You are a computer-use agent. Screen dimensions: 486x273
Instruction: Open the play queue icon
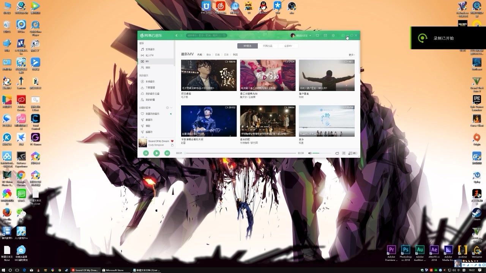pos(353,153)
